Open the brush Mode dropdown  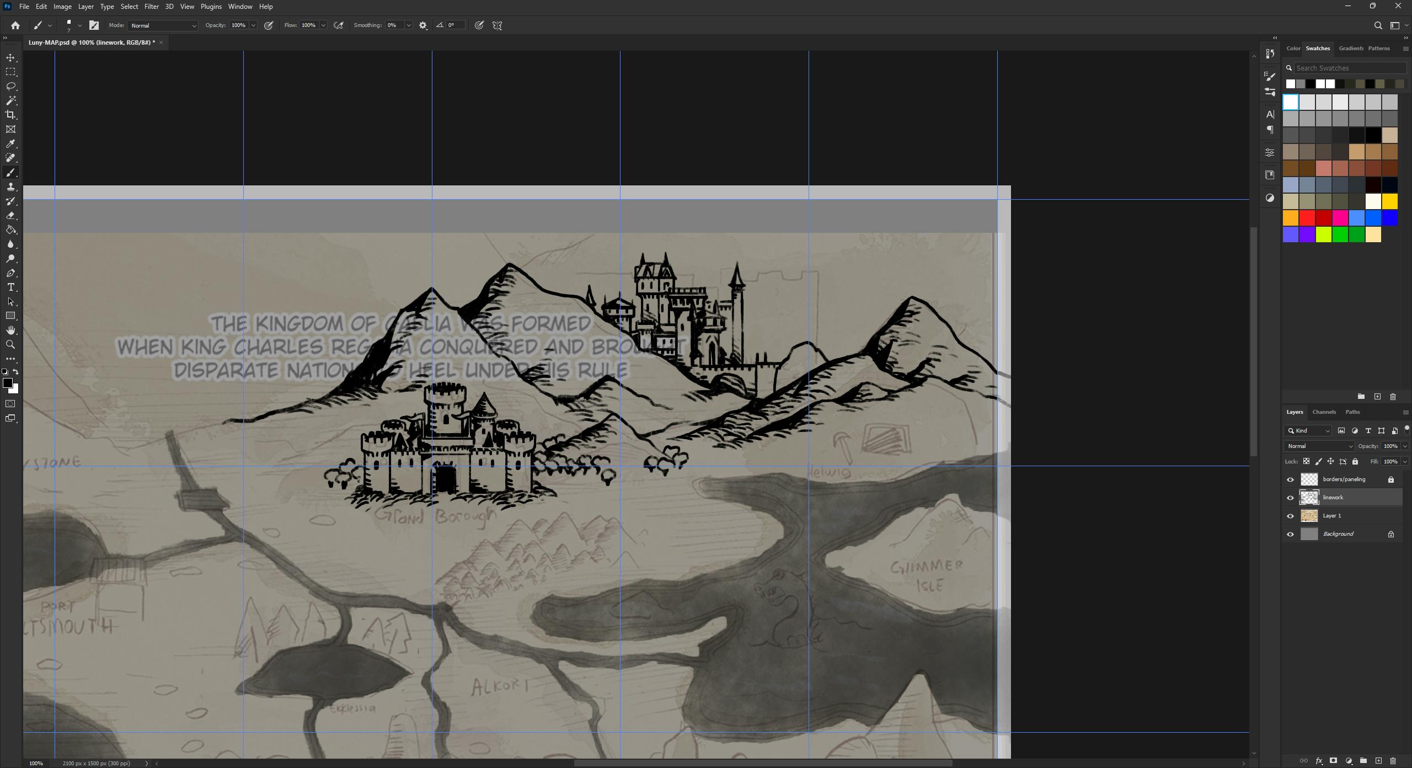(163, 25)
